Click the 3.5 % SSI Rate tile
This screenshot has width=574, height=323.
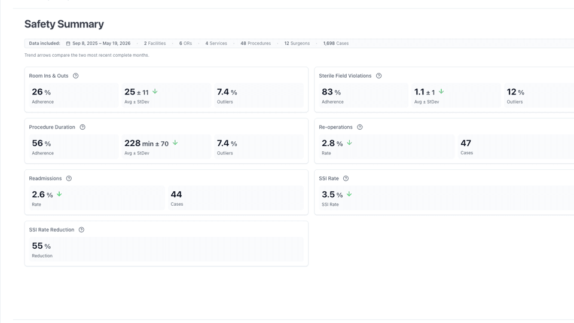tap(446, 198)
